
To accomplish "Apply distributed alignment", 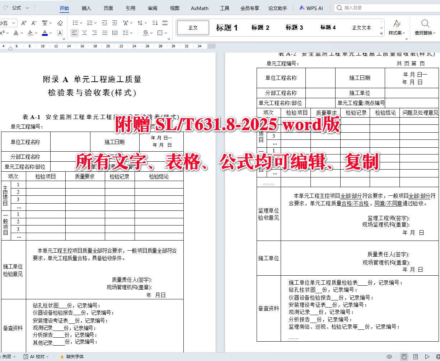I will (x=114, y=33).
